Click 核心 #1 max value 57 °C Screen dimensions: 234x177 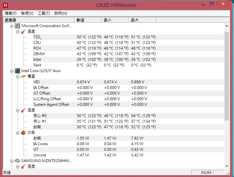point(143,121)
